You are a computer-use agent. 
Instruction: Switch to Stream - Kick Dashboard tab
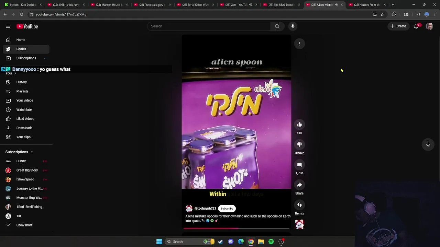click(23, 5)
